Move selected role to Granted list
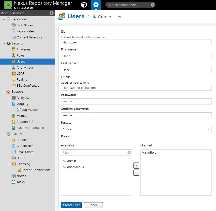The image size is (216, 211). click(x=136, y=166)
